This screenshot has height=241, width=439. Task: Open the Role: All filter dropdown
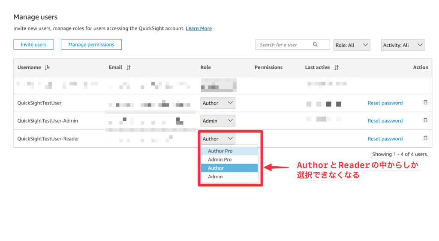352,45
